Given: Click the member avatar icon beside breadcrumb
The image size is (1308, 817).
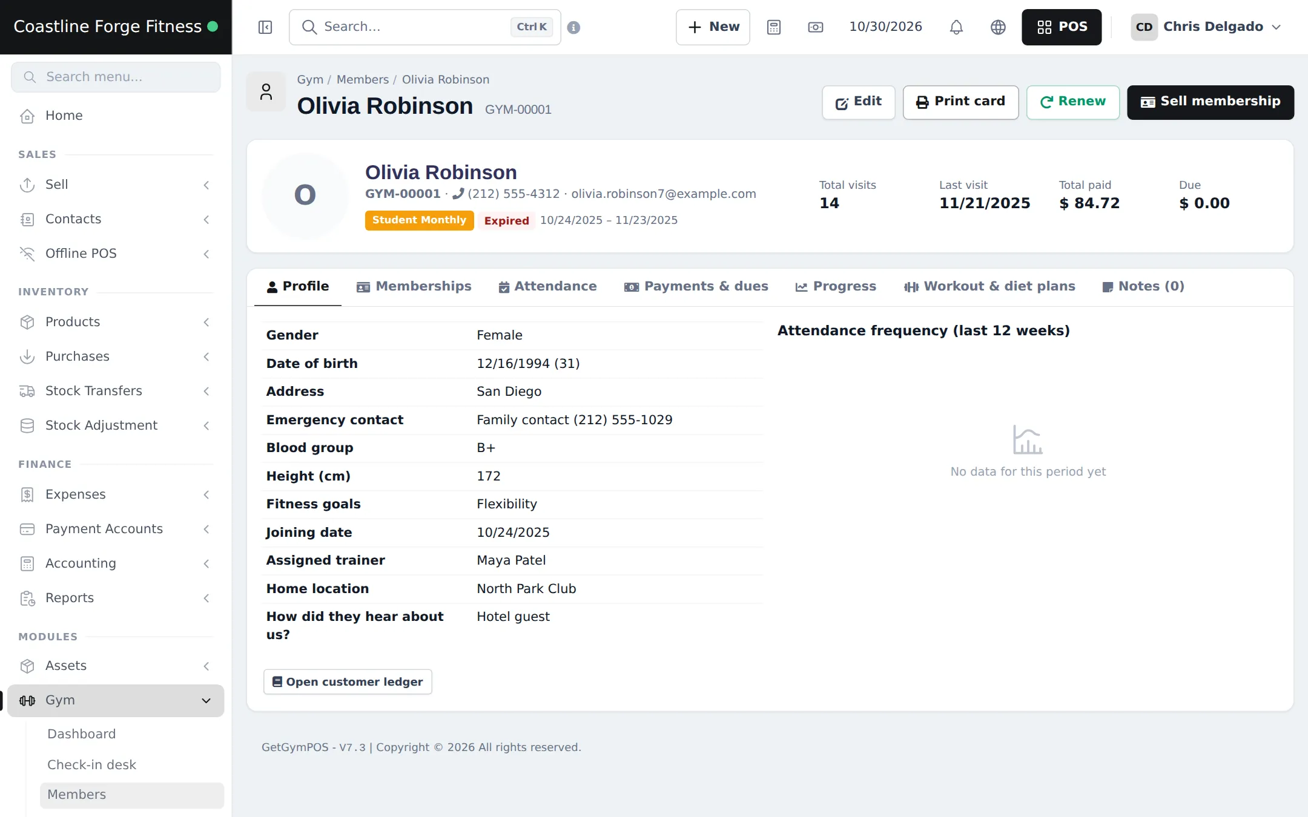Looking at the screenshot, I should point(266,92).
